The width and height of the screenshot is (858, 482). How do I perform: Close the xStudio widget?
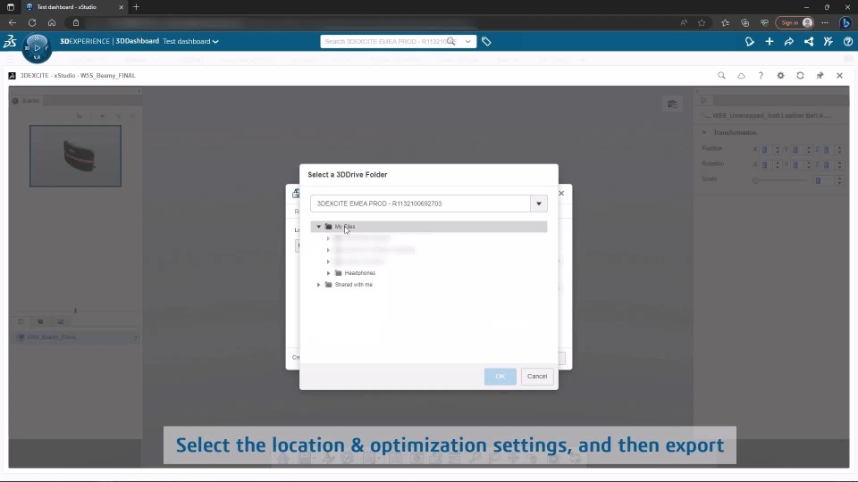(839, 75)
